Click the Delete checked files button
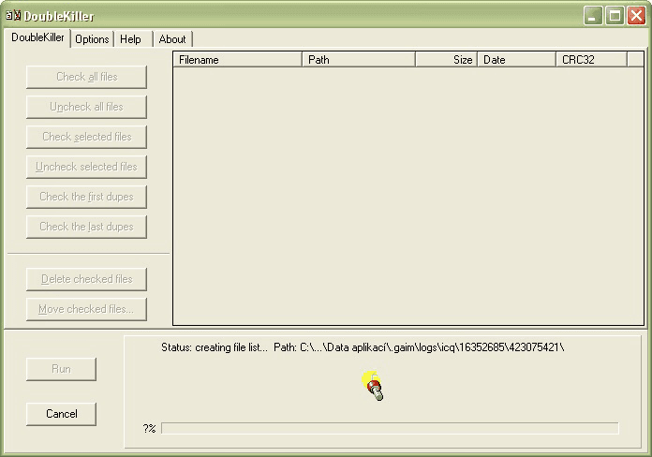 pos(86,279)
